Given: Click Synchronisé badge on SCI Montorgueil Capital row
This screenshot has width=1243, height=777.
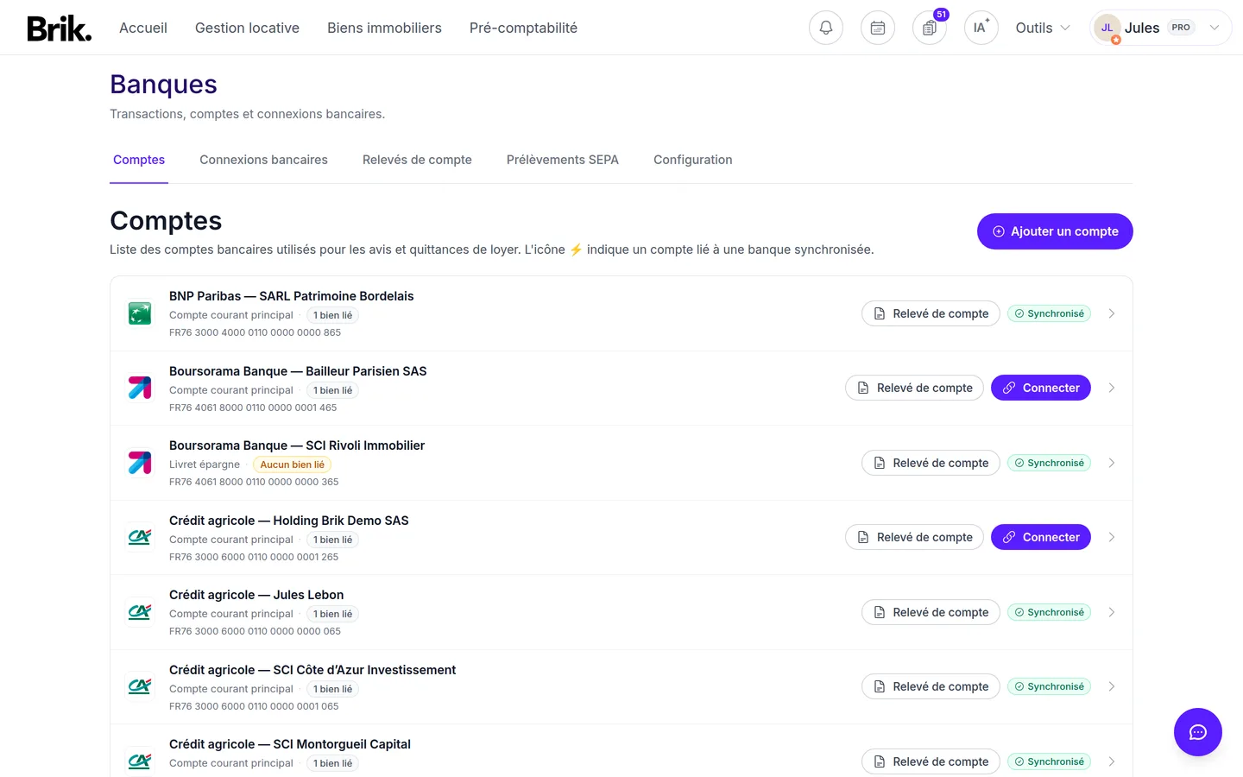Looking at the screenshot, I should point(1049,761).
